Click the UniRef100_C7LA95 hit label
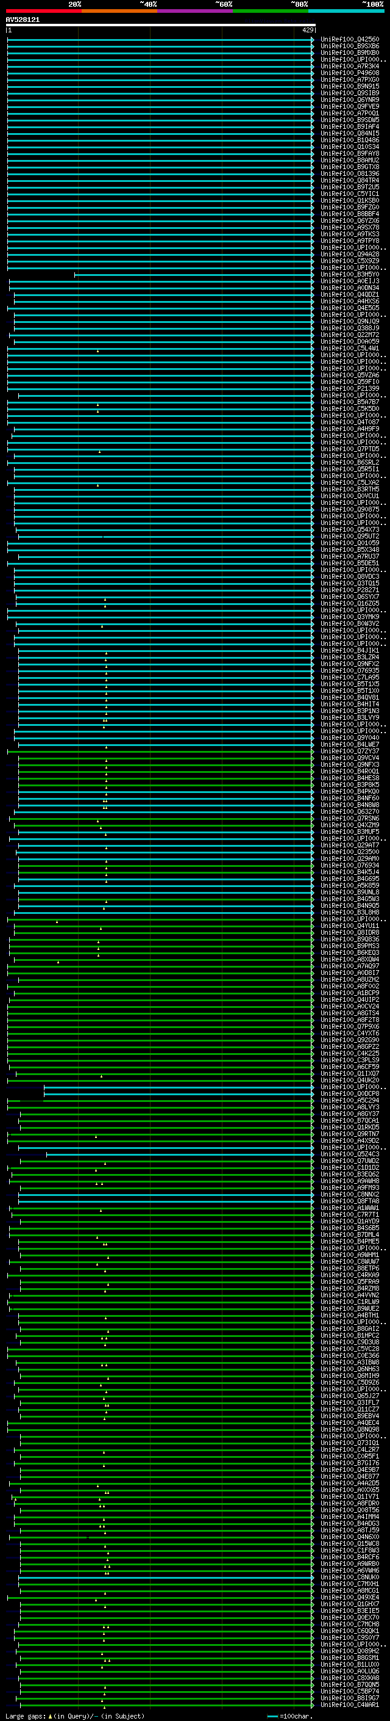The width and height of the screenshot is (390, 1721). [350, 678]
